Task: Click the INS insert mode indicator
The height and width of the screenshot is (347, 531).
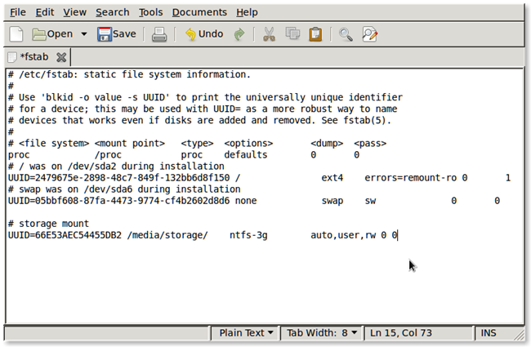Action: coord(489,333)
